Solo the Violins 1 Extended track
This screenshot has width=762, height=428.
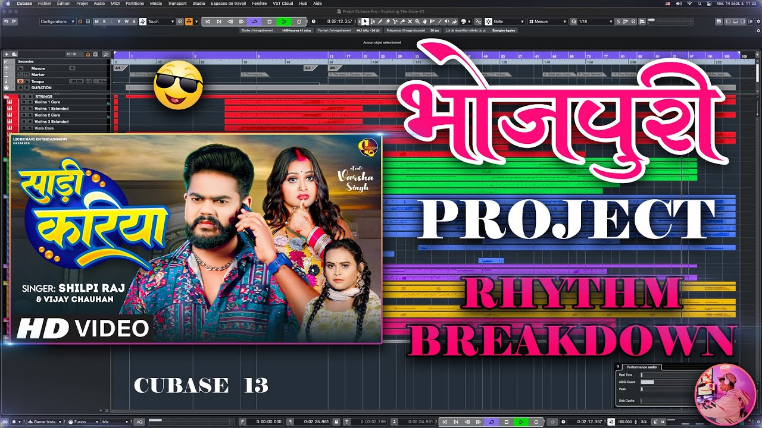[x=30, y=109]
